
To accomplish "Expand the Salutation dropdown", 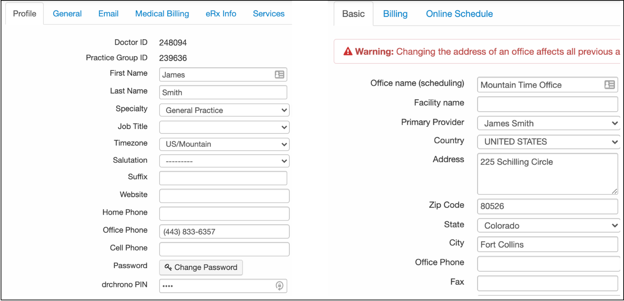I will click(224, 161).
